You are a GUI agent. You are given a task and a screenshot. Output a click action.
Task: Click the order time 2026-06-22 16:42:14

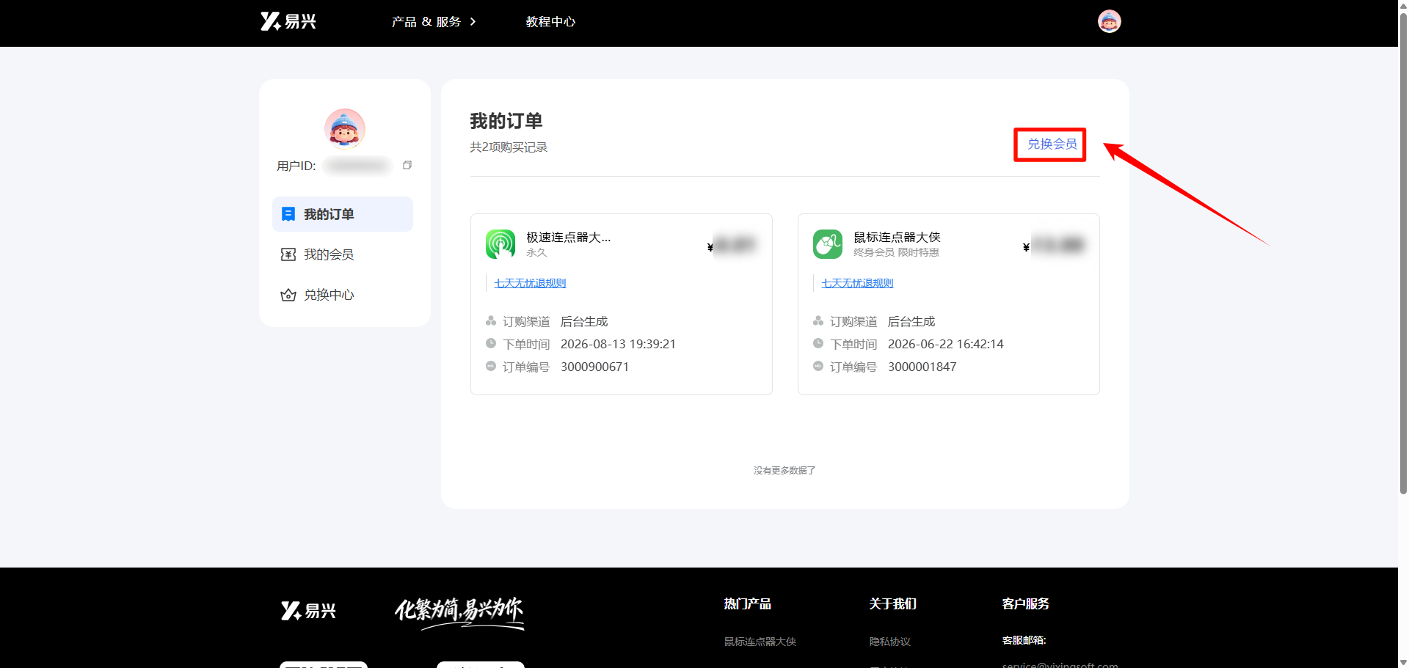click(x=945, y=344)
